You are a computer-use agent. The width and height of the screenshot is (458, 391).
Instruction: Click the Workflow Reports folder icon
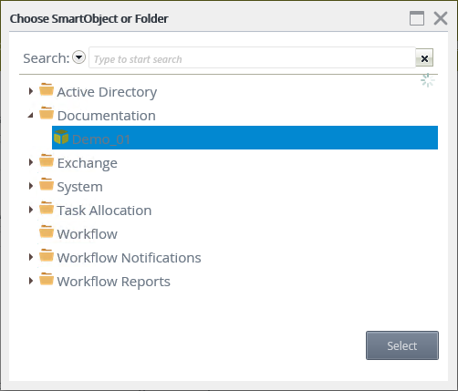[x=47, y=279]
